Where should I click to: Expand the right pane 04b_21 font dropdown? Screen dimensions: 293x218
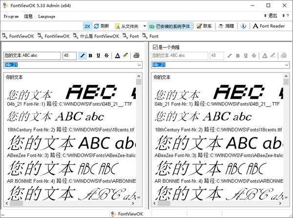coord(287,65)
